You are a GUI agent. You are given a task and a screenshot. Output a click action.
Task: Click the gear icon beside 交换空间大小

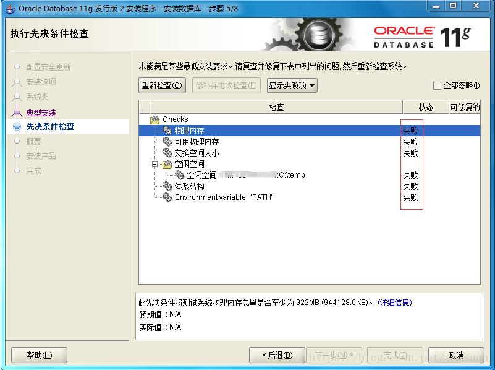tap(167, 153)
